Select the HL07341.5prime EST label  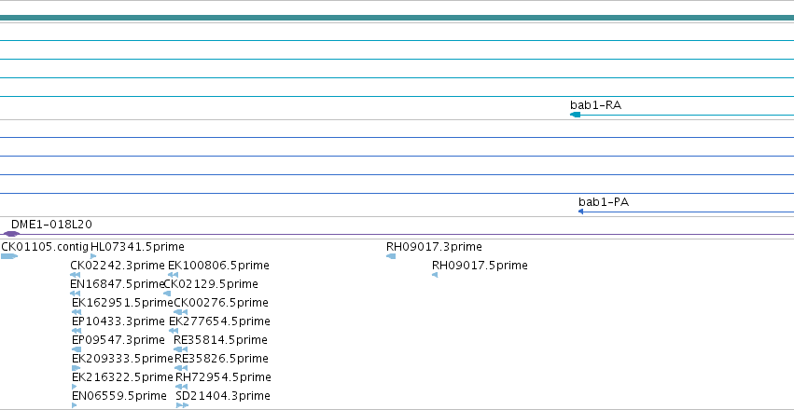pos(137,247)
